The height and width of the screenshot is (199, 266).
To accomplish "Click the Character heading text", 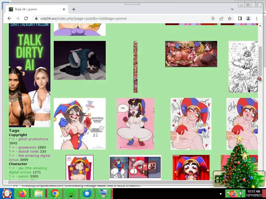I will point(18,164).
